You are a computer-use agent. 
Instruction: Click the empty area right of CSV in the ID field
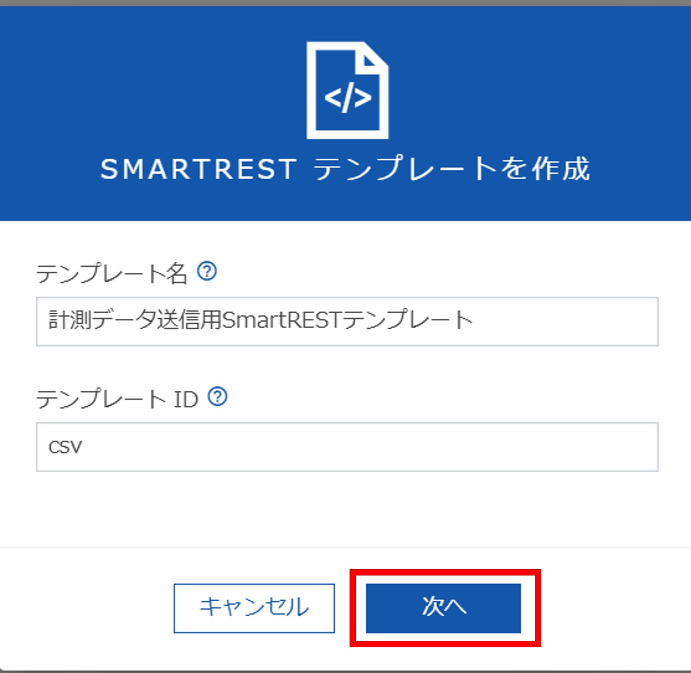click(x=370, y=447)
